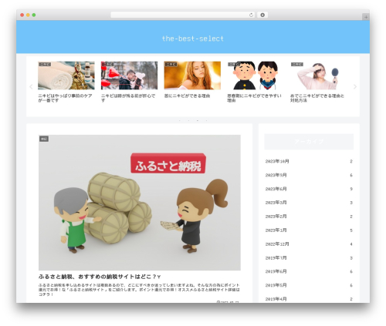
Task: Open archive 2023年9月
Action: 309,175
